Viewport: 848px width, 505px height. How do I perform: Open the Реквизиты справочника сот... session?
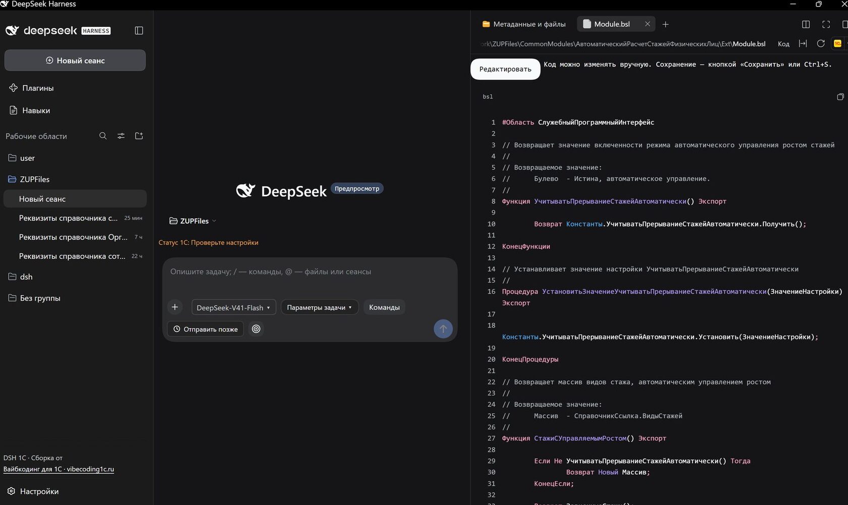pyautogui.click(x=75, y=256)
